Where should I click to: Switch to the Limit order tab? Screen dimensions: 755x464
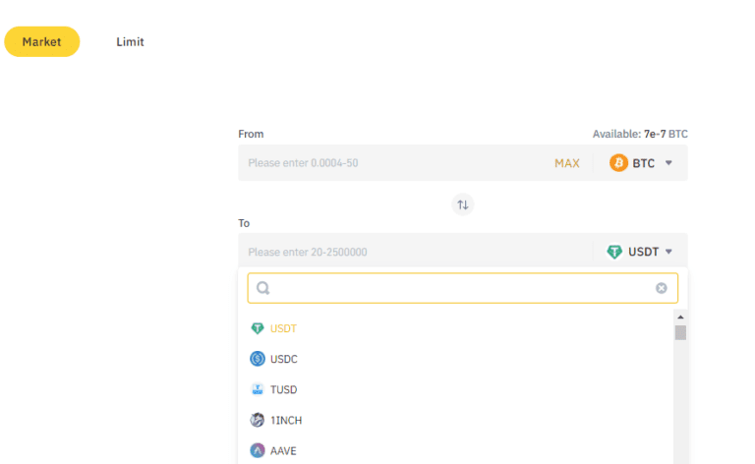130,42
